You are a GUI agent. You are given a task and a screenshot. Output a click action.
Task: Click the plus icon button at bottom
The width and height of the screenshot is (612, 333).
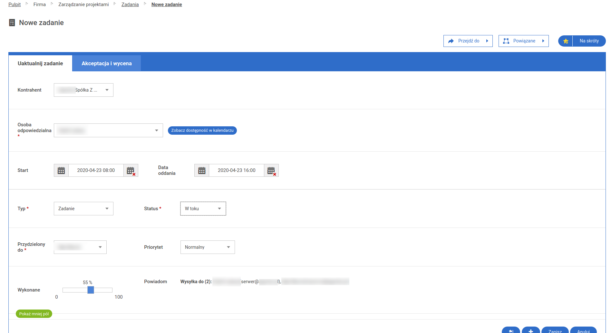coord(530,330)
